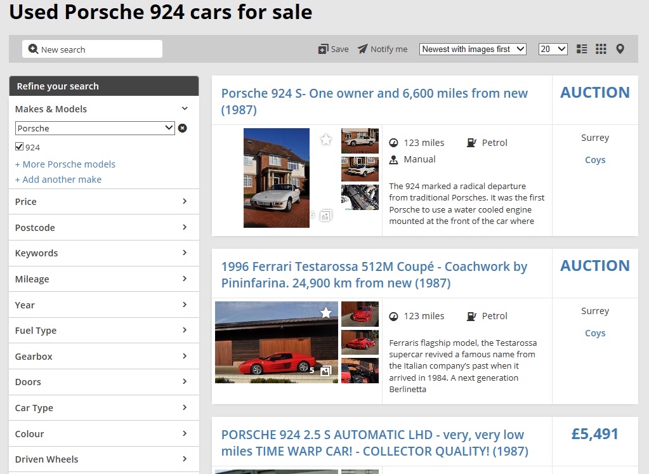649x474 pixels.
Task: Favourite the Porsche 924 S listing star
Action: click(325, 140)
